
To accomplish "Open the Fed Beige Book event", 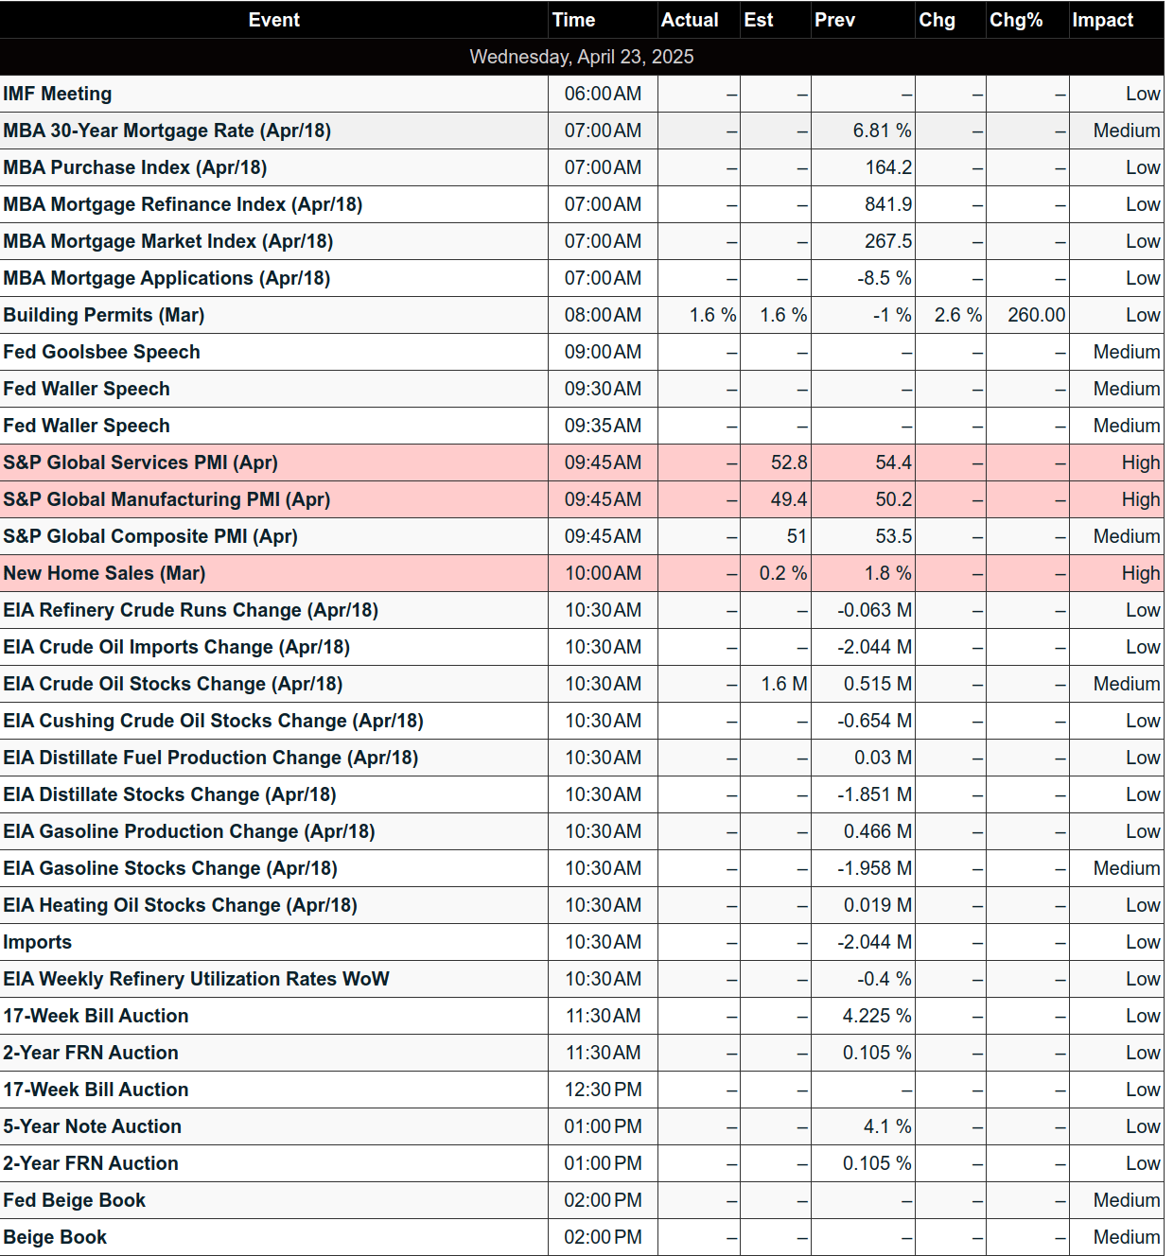I will (74, 1200).
